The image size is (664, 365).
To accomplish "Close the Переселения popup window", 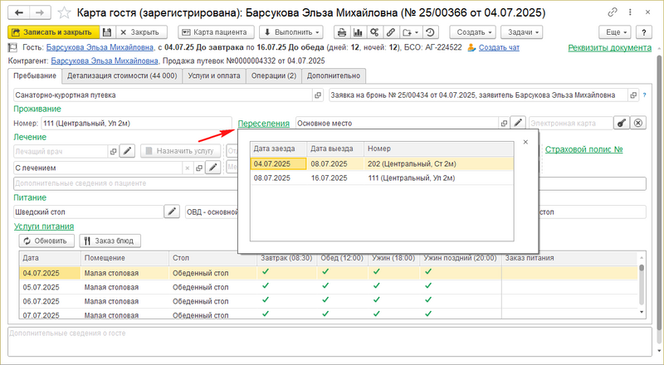I will [525, 143].
